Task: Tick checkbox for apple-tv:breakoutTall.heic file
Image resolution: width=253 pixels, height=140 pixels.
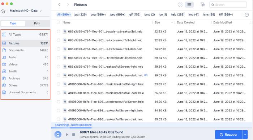Action: point(59,31)
